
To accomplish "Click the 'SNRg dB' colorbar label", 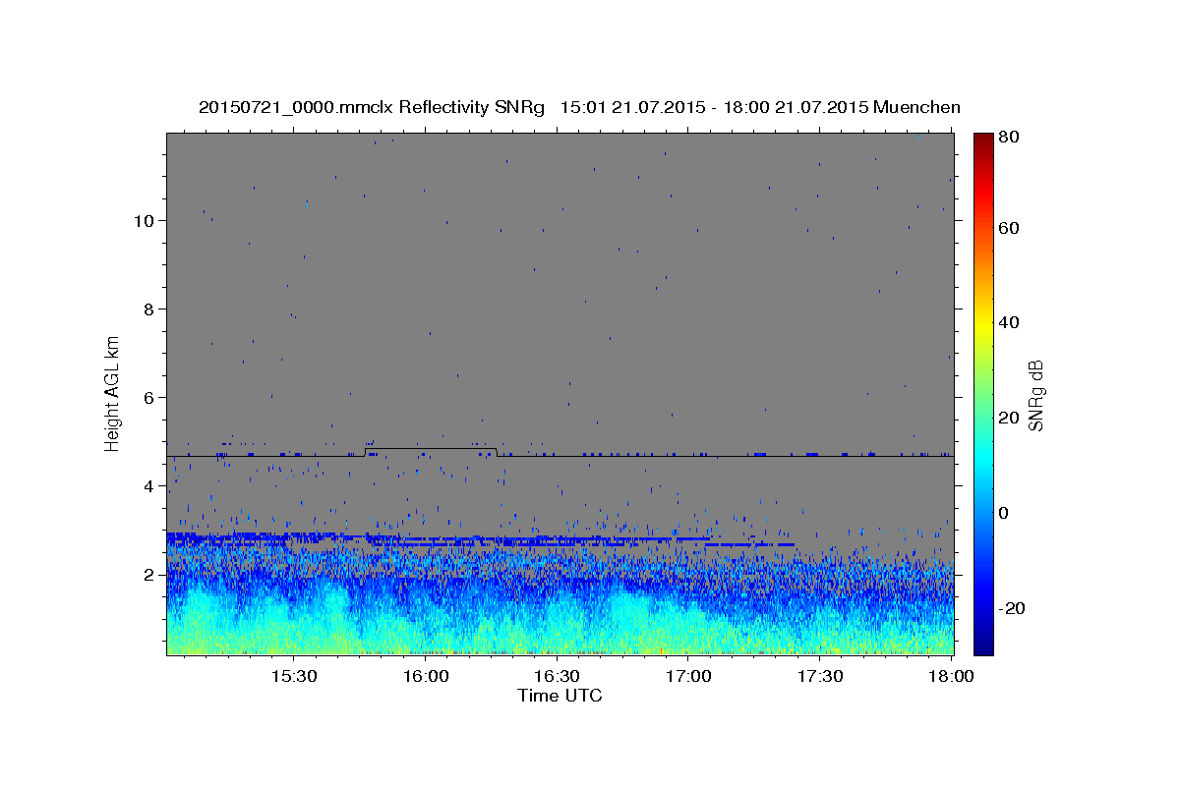I will pos(1035,395).
